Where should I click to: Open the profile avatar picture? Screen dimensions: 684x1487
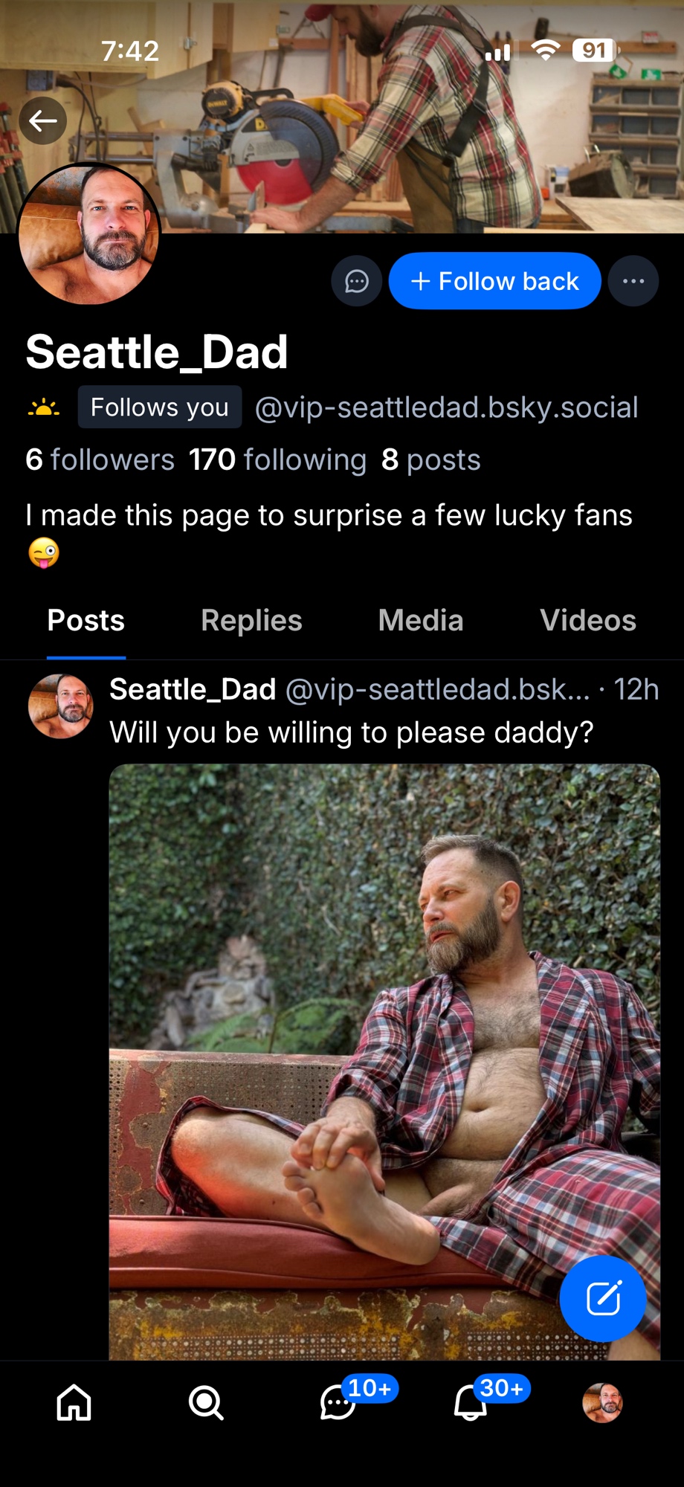[89, 233]
